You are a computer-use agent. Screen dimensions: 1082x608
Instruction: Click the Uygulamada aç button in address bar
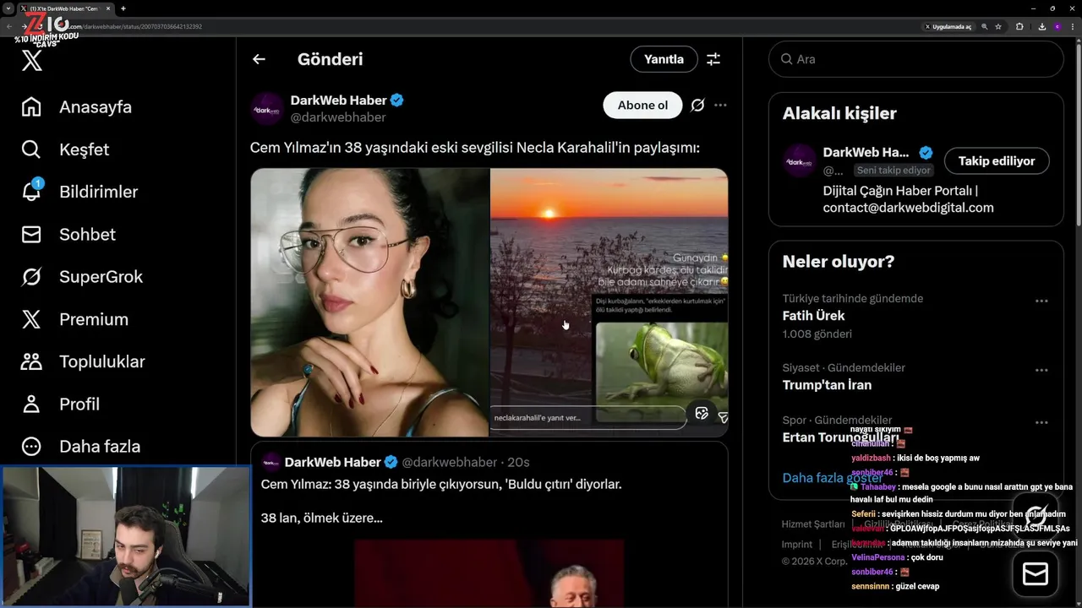pyautogui.click(x=948, y=26)
